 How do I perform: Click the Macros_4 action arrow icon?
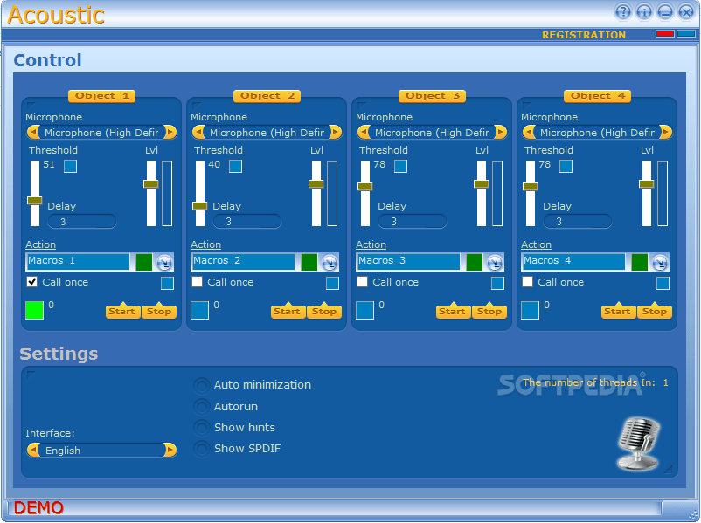657,262
